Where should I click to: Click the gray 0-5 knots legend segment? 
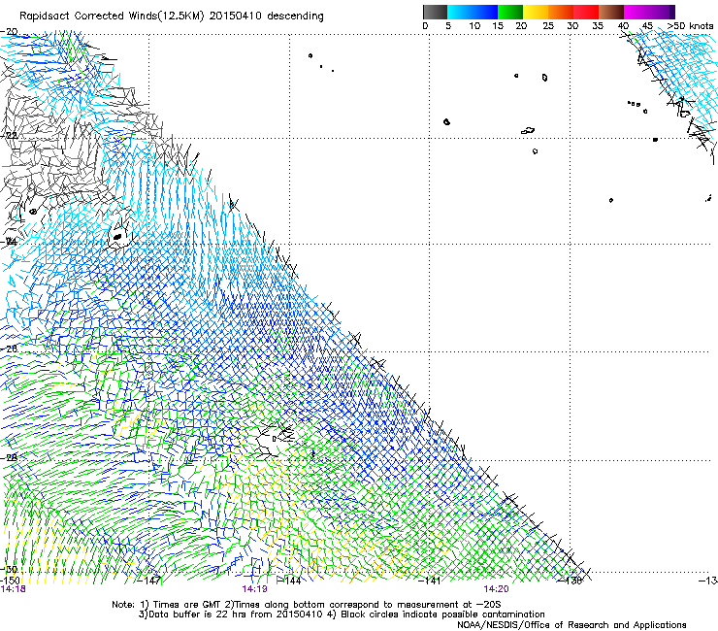tap(435, 12)
